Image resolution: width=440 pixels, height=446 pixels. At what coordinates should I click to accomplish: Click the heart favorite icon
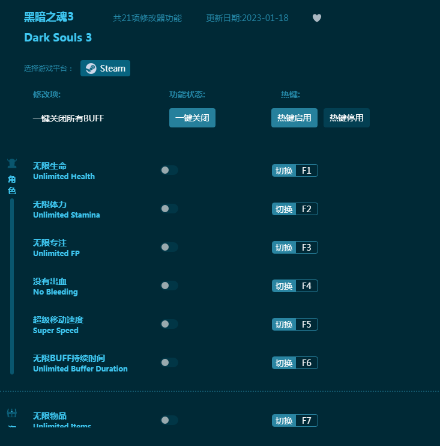click(317, 18)
